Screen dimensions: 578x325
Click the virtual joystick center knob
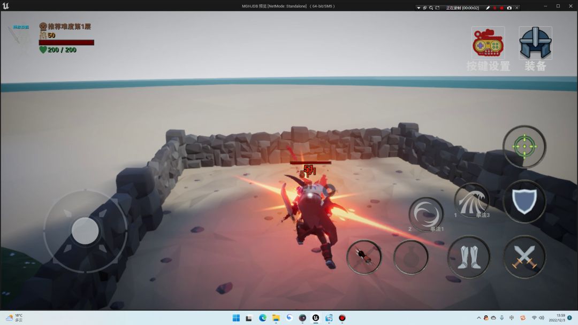point(85,231)
